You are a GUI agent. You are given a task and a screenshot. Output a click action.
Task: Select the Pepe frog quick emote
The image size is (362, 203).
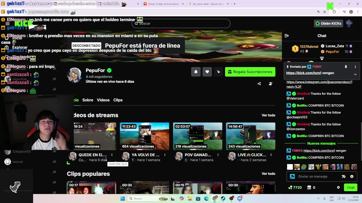pos(304,167)
